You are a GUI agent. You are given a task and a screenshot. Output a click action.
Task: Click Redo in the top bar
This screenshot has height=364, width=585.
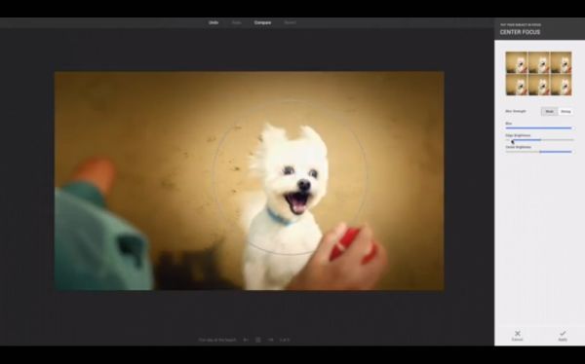click(237, 22)
